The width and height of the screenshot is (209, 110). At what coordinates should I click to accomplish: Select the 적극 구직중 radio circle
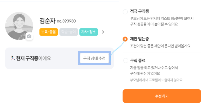point(125,12)
